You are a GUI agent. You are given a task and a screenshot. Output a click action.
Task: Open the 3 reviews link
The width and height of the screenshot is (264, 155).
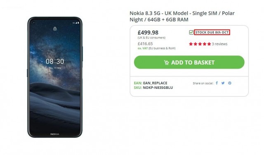click(219, 44)
